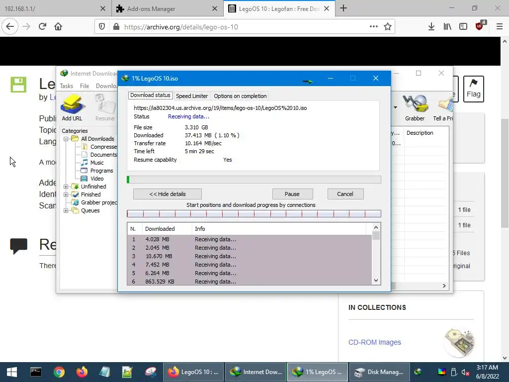This screenshot has height=382, width=509.
Task: Select Grabber projects in IDM tree
Action: [95, 203]
